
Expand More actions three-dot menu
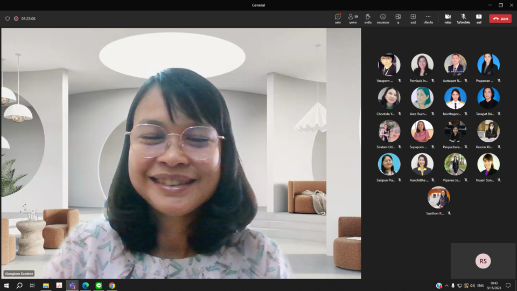(428, 18)
